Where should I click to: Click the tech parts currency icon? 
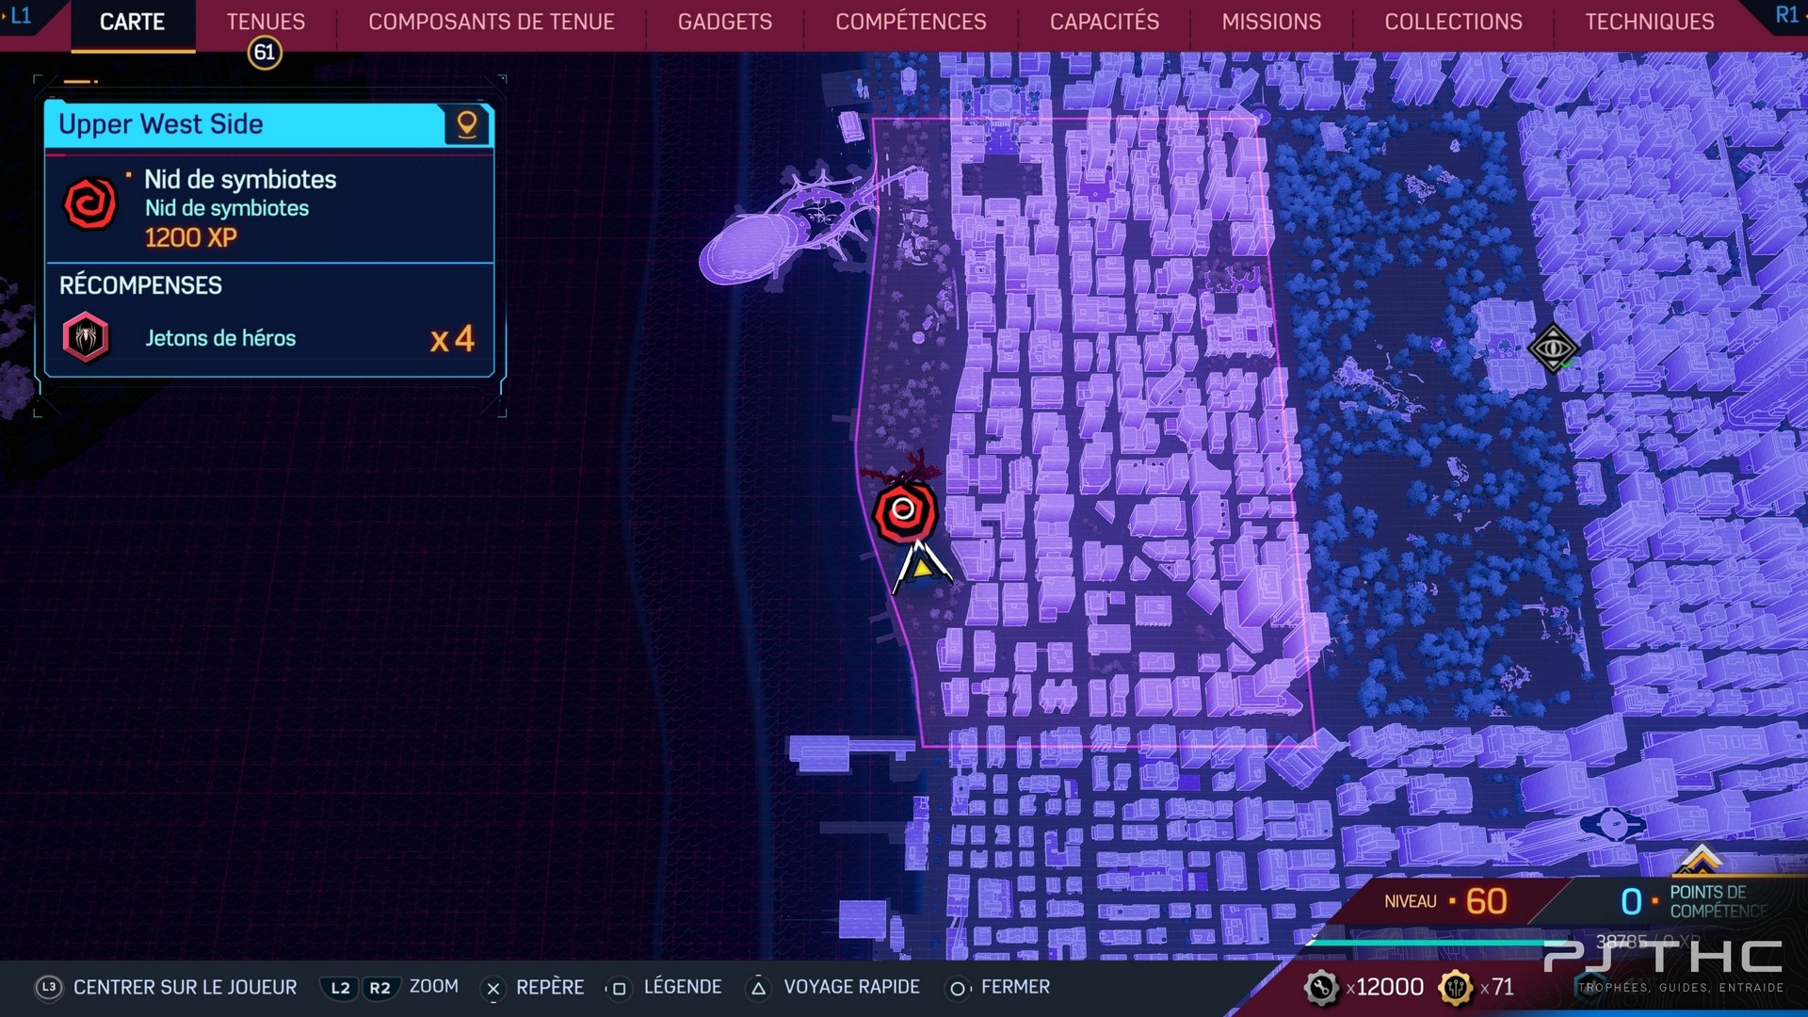[x=1321, y=987]
